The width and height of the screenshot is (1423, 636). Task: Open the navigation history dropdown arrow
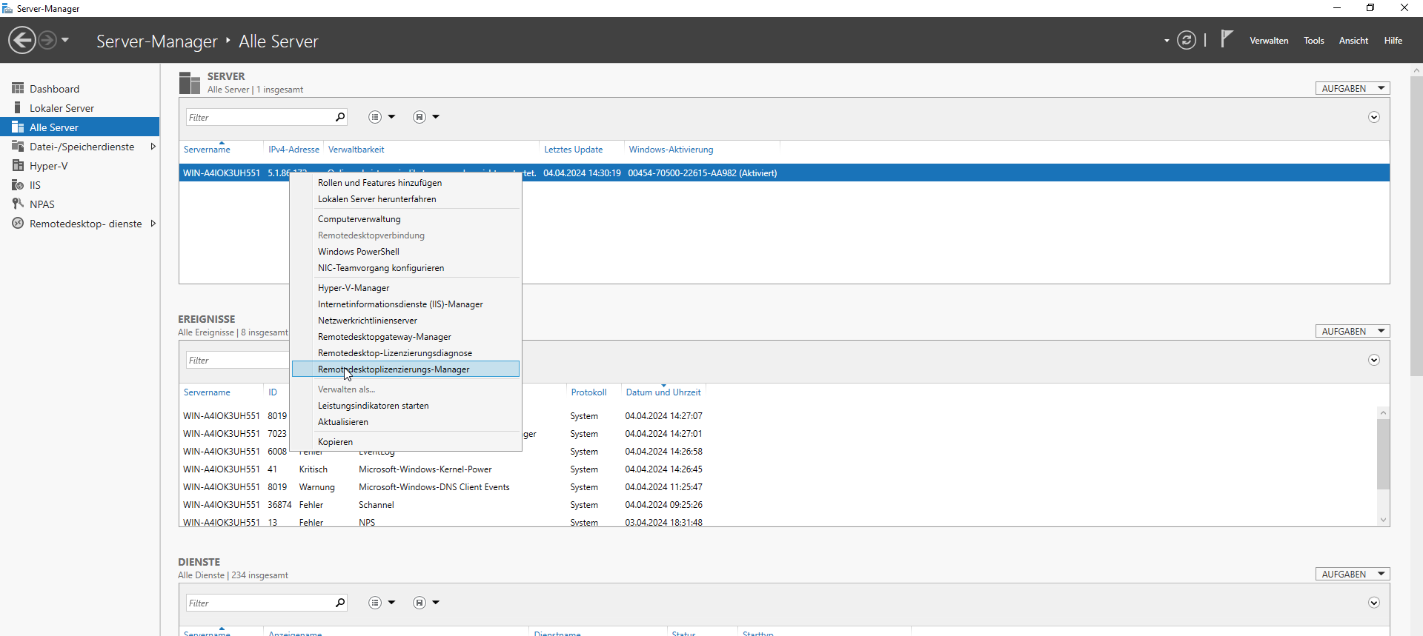coord(65,40)
